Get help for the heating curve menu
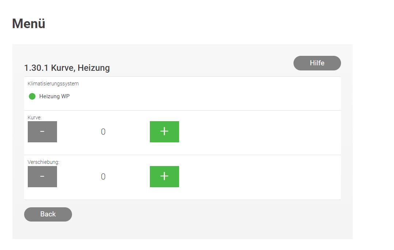The width and height of the screenshot is (394, 250). [317, 63]
